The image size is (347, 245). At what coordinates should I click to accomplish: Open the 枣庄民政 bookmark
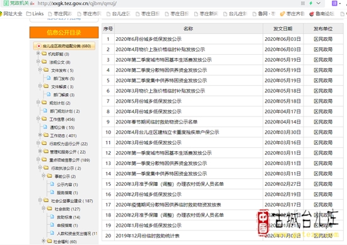click(60, 14)
